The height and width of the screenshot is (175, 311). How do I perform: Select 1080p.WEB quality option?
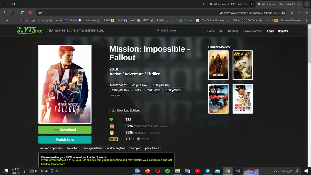pyautogui.click(x=173, y=90)
